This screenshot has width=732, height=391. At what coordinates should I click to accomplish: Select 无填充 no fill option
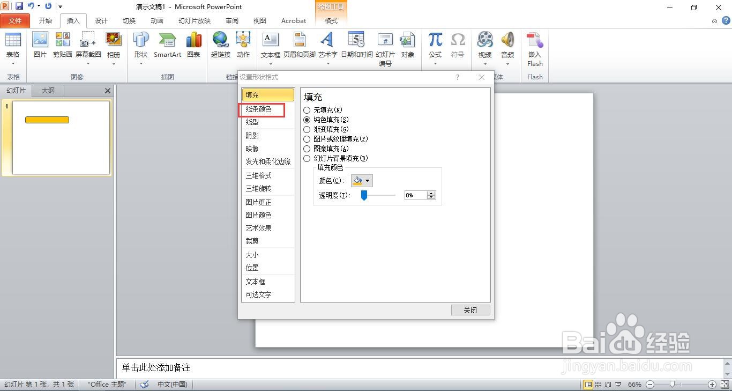pyautogui.click(x=323, y=110)
